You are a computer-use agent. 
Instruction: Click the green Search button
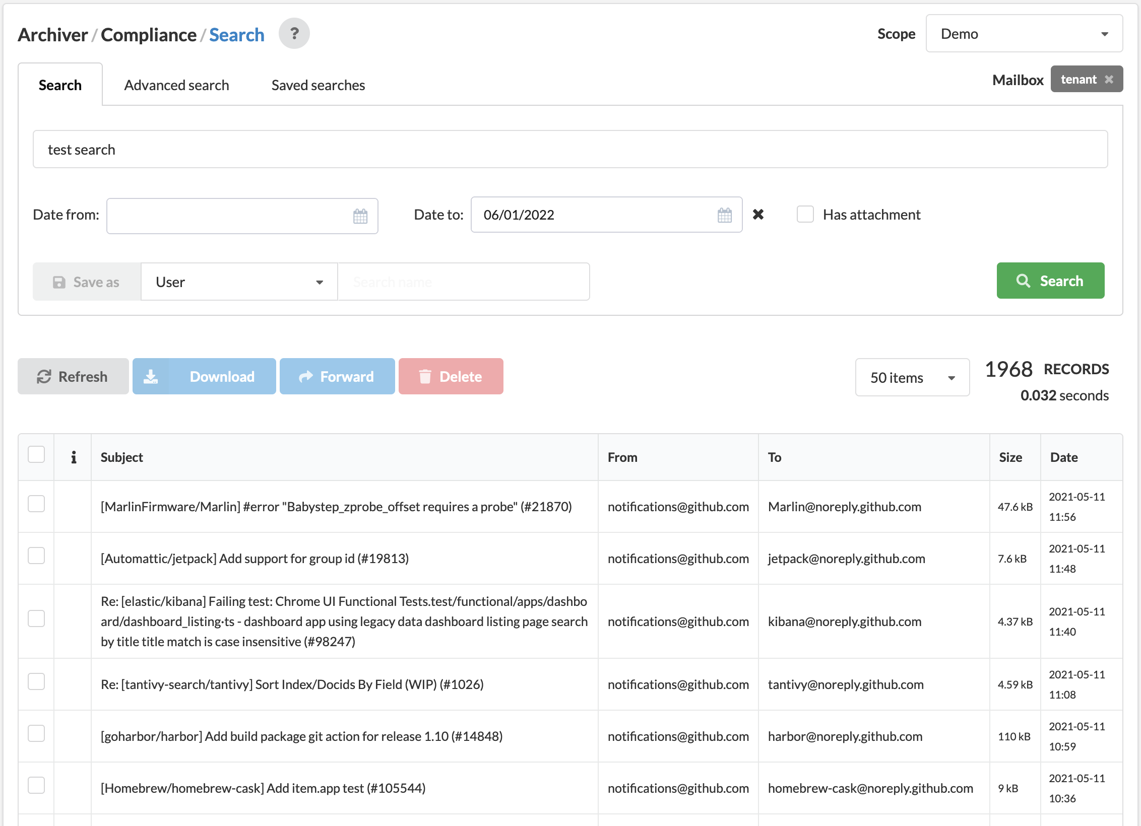pyautogui.click(x=1050, y=281)
